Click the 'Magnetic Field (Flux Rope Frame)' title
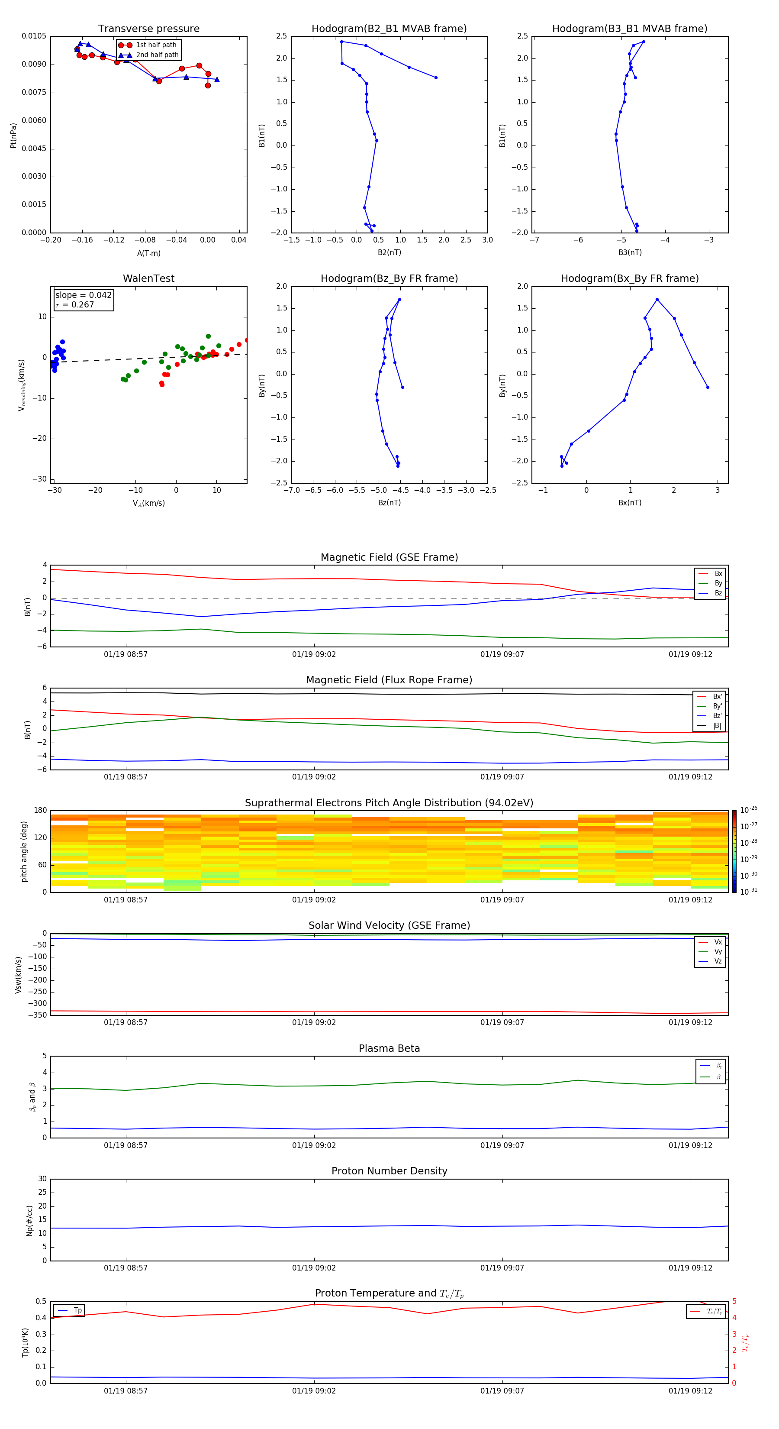Screen dimensions: 779x1429 (x=389, y=680)
